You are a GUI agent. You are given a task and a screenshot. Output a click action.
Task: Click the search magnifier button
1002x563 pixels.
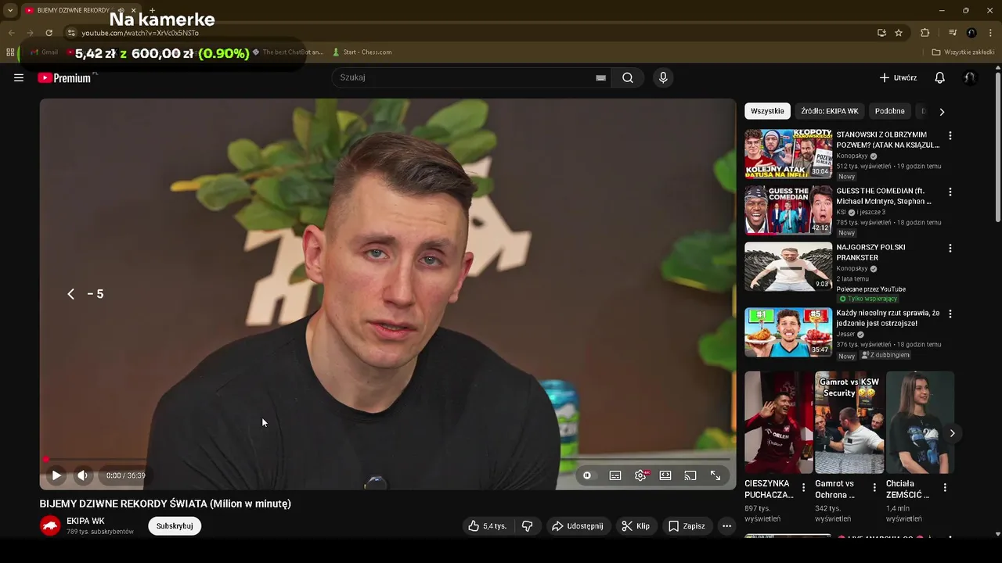(x=628, y=77)
